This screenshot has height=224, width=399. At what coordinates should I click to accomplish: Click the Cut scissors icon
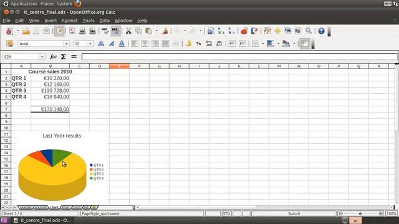(128, 31)
